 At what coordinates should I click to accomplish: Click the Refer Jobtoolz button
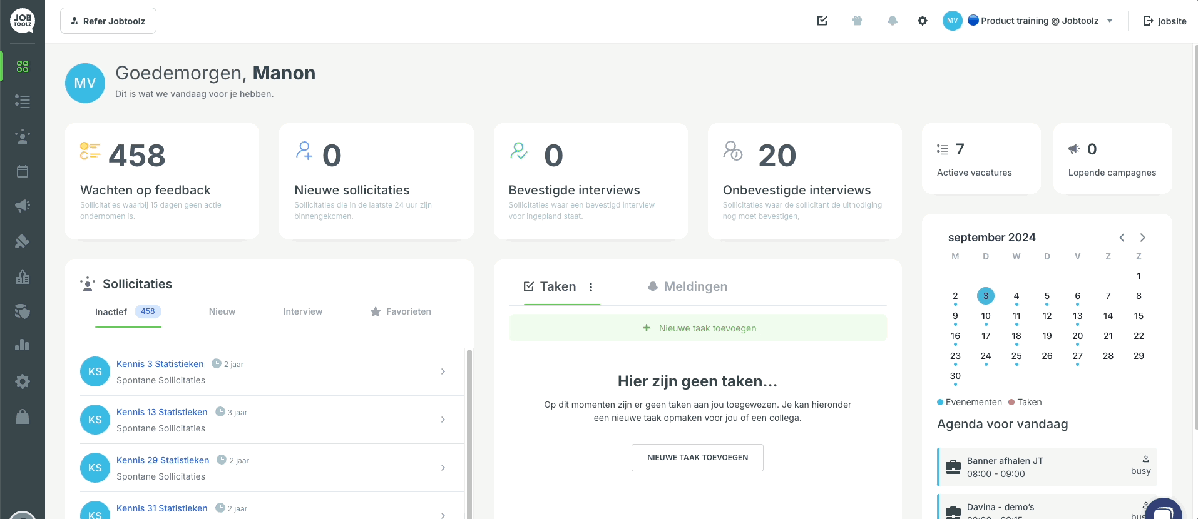(108, 21)
